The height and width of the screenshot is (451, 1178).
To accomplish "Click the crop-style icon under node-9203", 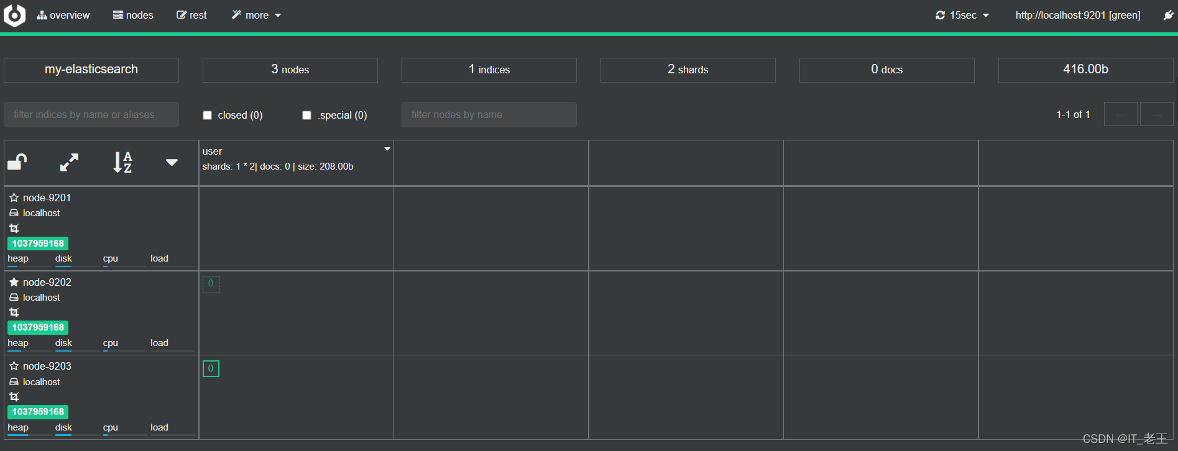I will 14,397.
